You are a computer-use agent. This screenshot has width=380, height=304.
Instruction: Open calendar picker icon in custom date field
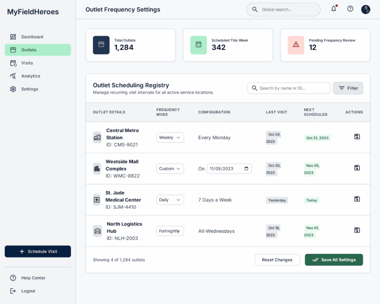coord(246,169)
